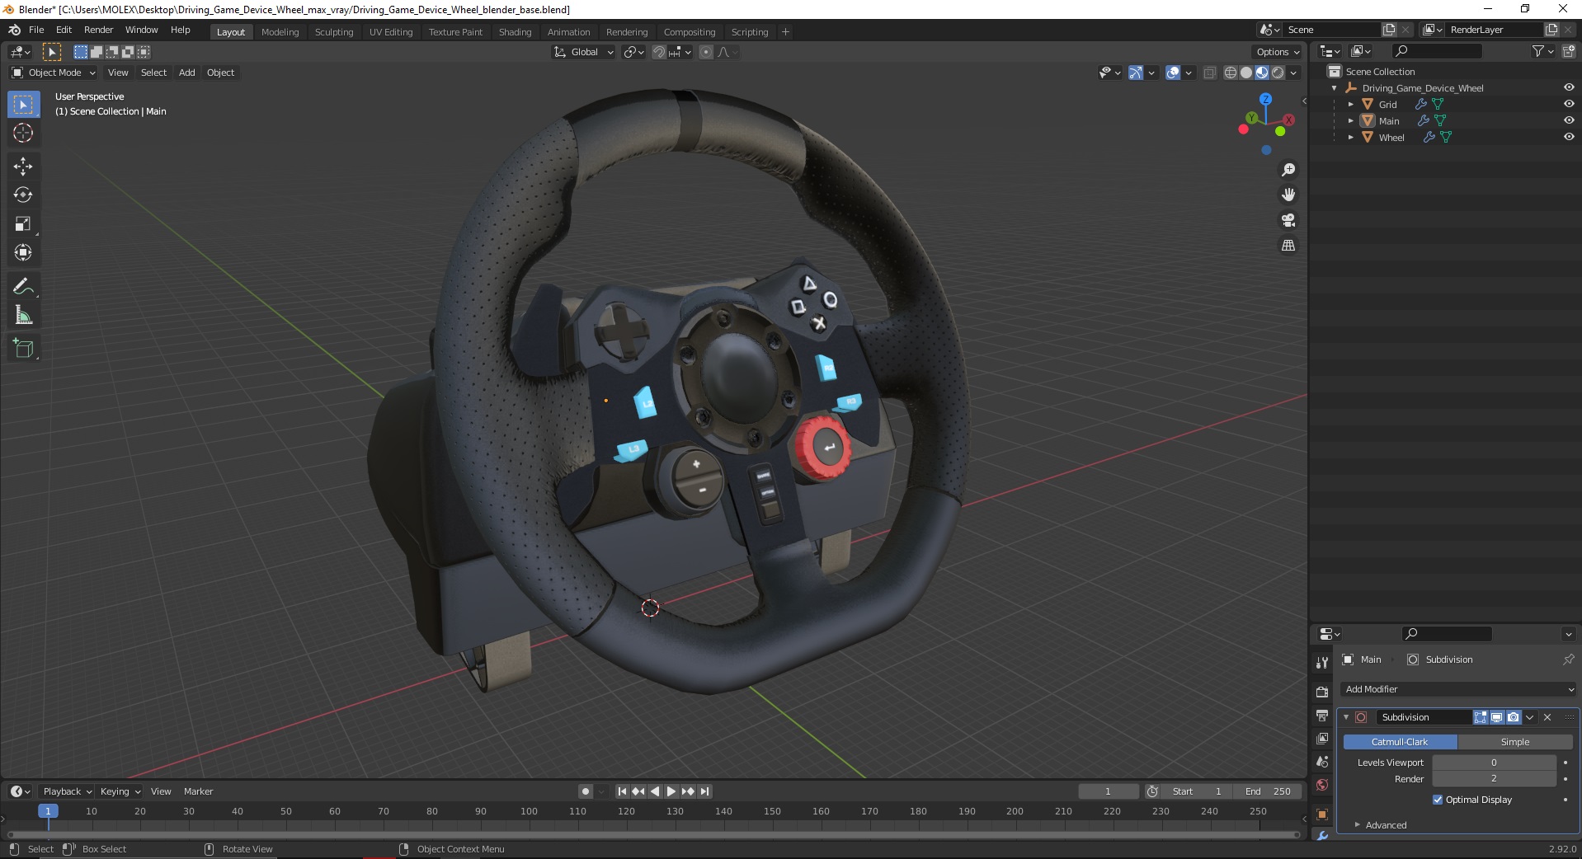Viewport: 1582px width, 859px height.
Task: Collapse the Subdivision modifier panel
Action: (x=1346, y=717)
